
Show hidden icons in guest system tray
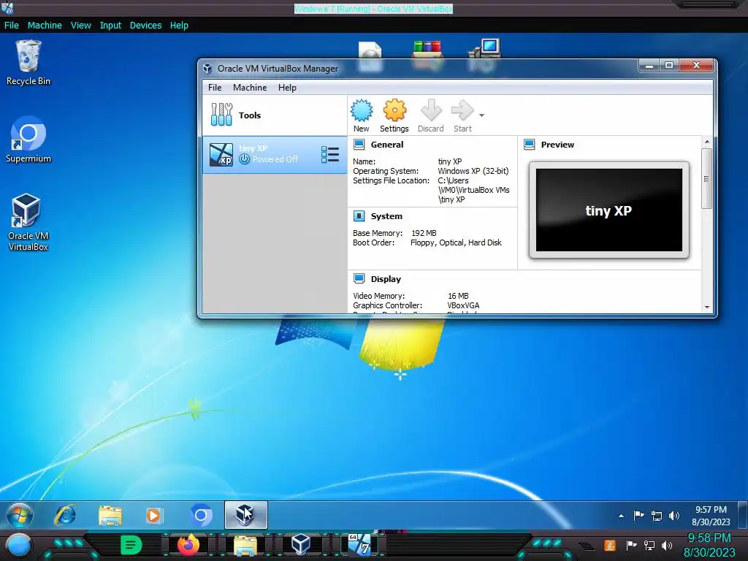[621, 516]
